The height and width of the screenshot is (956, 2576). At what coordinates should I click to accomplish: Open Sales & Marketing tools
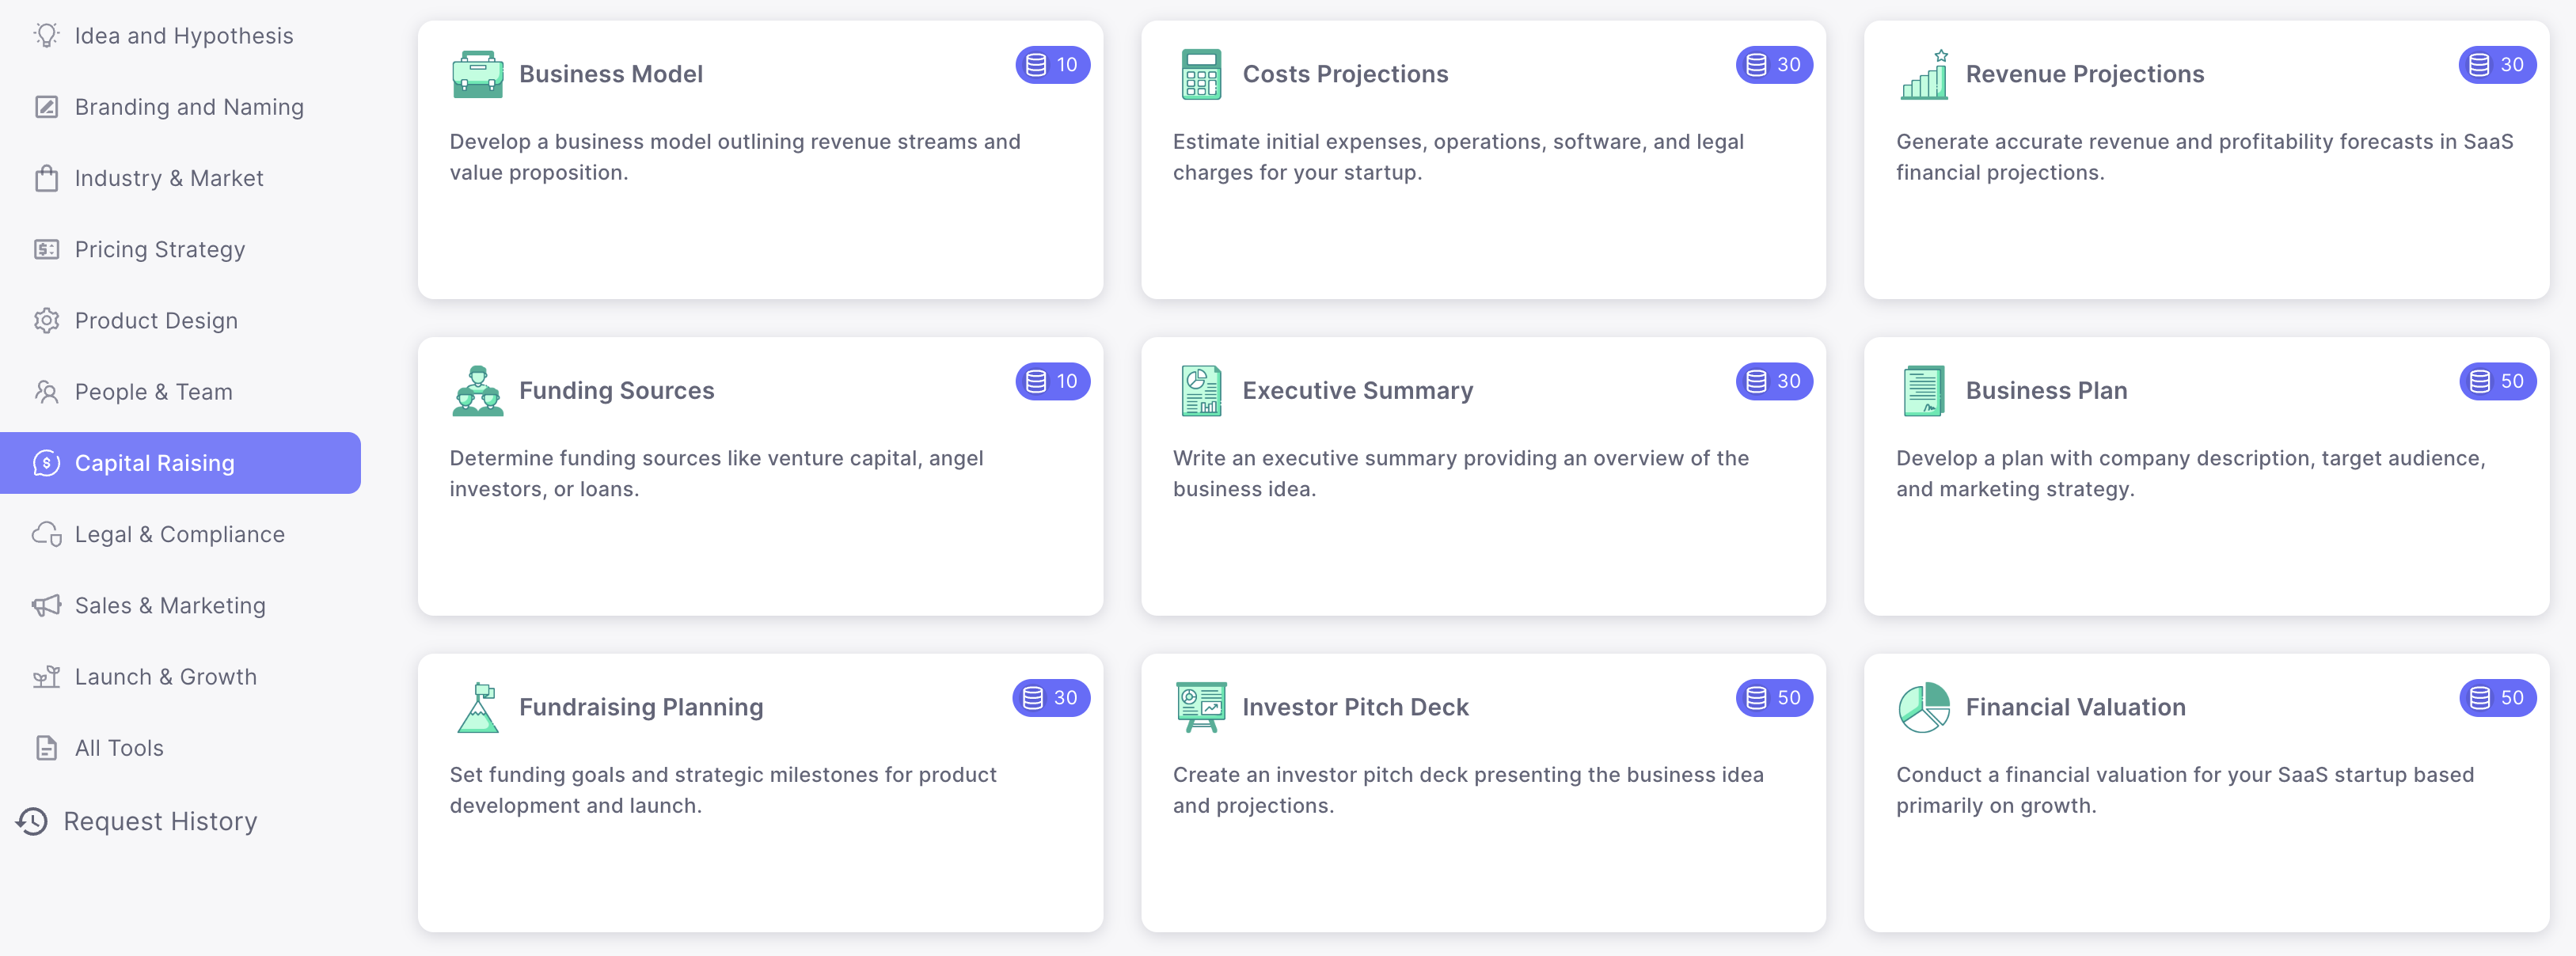click(x=170, y=605)
